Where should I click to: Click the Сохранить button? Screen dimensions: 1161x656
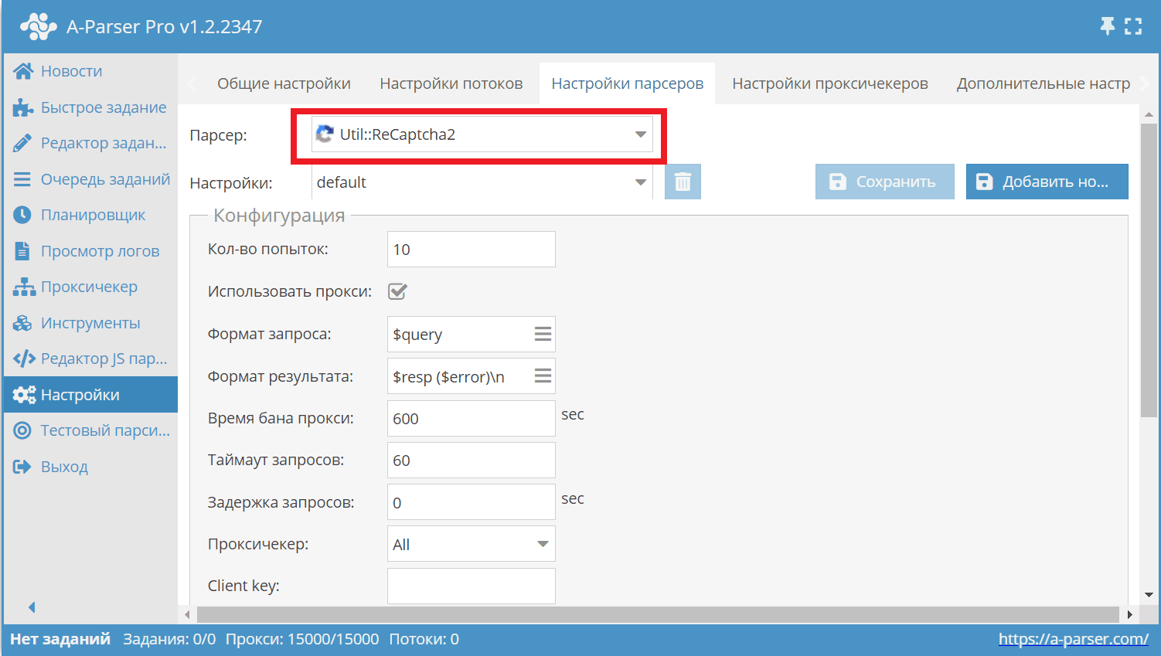pos(885,182)
